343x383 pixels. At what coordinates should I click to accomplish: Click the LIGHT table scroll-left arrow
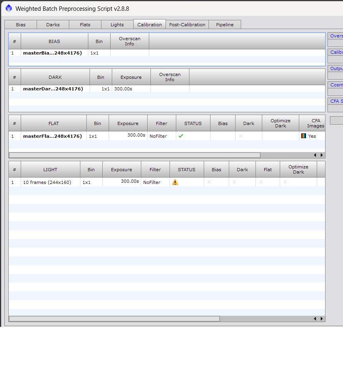[315, 319]
